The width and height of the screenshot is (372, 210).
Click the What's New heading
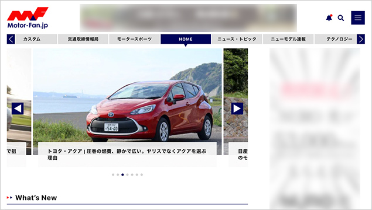36,198
